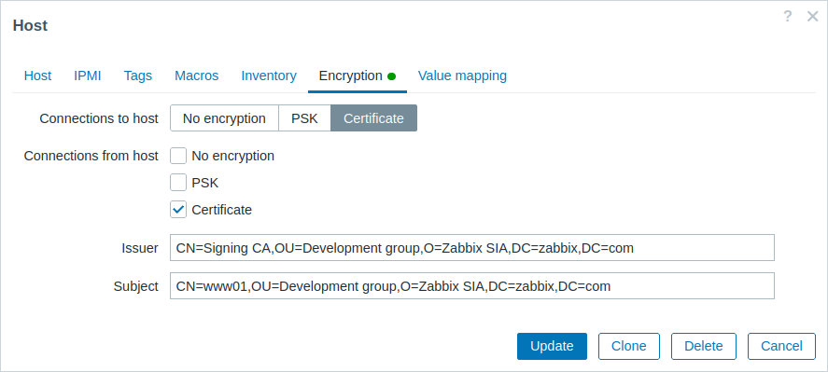Switch to Value mapping tab
Image resolution: width=828 pixels, height=372 pixels.
[462, 76]
